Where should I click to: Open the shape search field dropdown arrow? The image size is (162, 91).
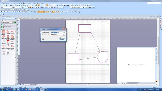coord(13,22)
